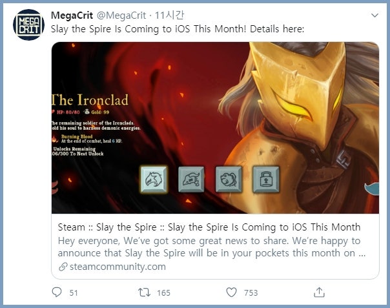The height and width of the screenshot is (308, 390).
Task: Select the Defect character icon button
Action: pyautogui.click(x=229, y=180)
